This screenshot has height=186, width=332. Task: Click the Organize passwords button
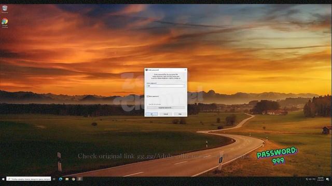pyautogui.click(x=165, y=108)
